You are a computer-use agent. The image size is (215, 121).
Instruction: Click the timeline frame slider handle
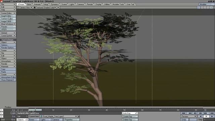tap(35, 110)
